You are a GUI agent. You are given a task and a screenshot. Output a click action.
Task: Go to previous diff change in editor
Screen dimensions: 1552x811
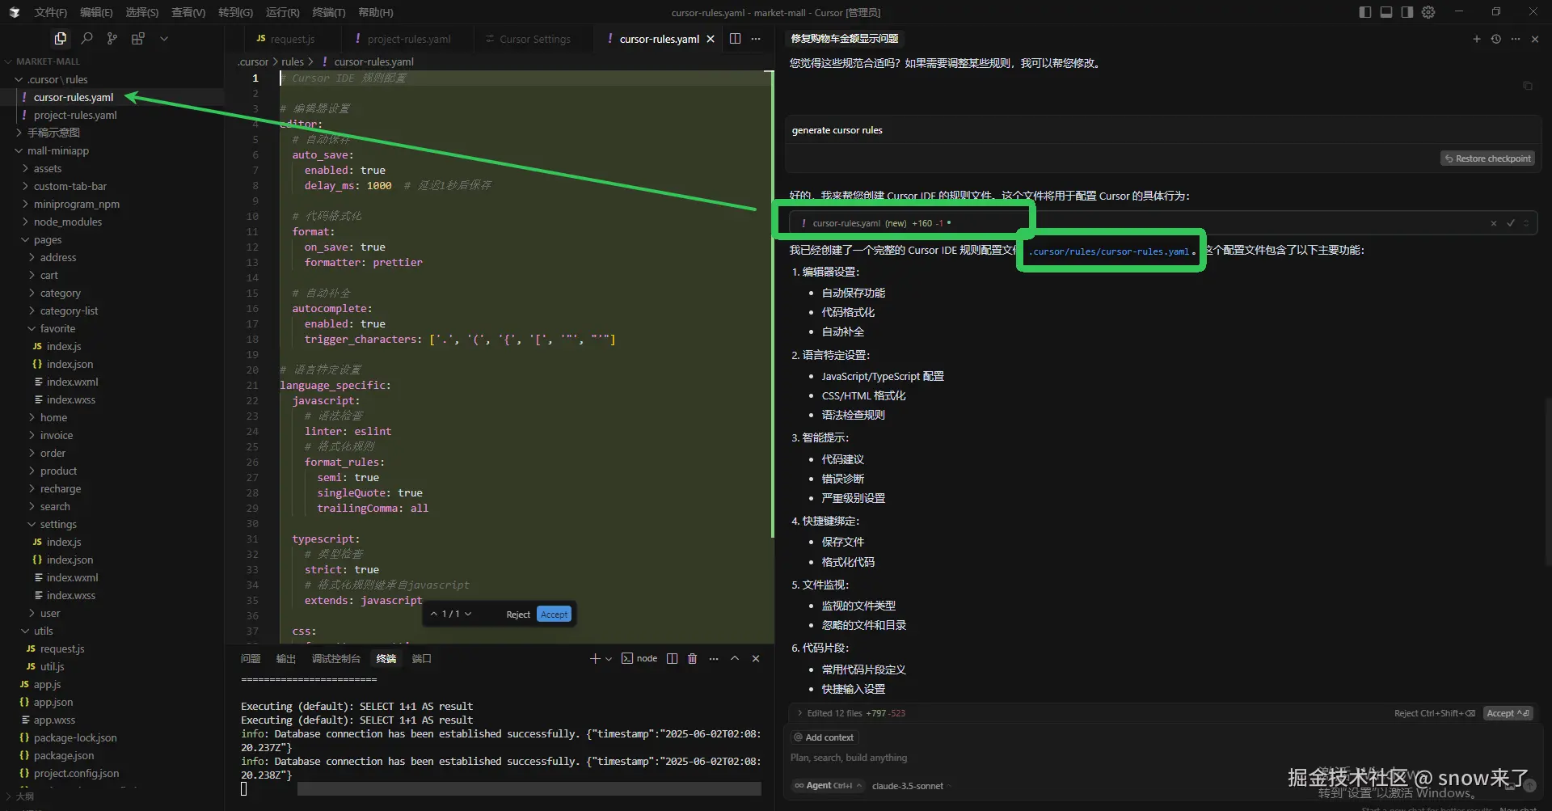pyautogui.click(x=434, y=615)
